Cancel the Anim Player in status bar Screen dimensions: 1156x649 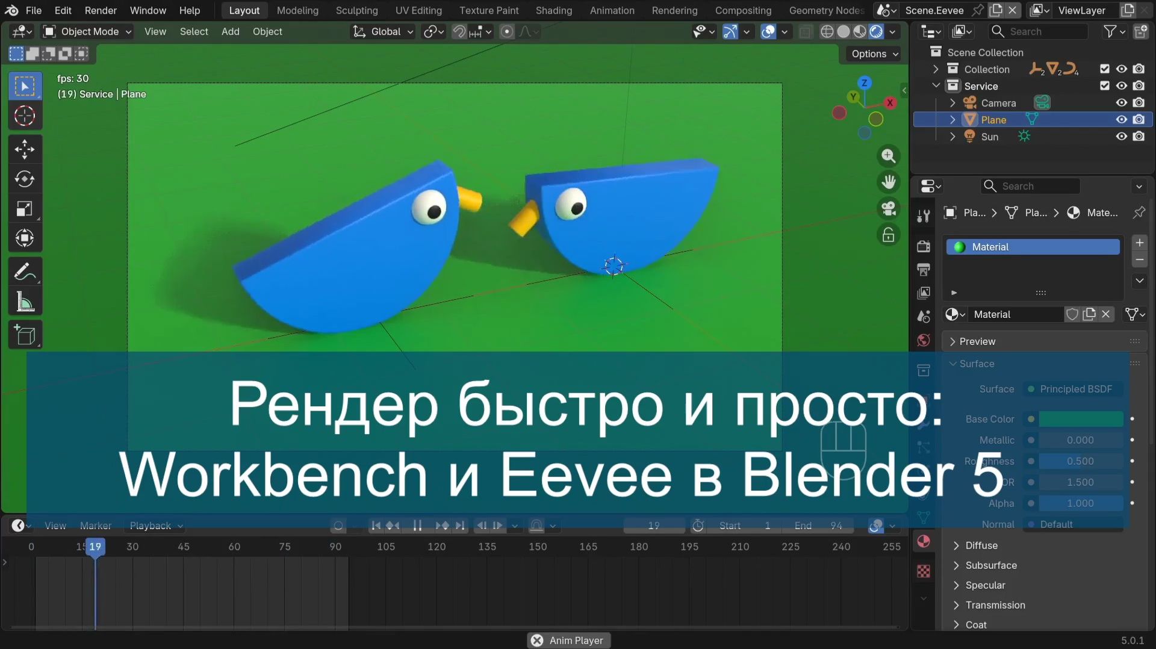[537, 641]
